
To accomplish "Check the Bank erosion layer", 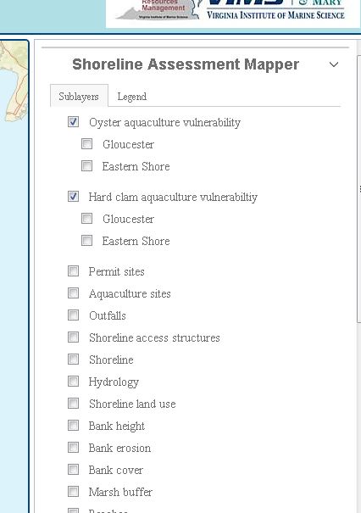I will point(73,448).
